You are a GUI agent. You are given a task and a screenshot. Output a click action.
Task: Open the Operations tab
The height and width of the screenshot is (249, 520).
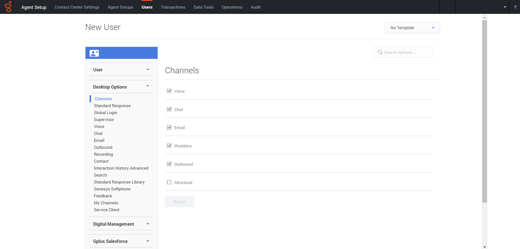232,7
